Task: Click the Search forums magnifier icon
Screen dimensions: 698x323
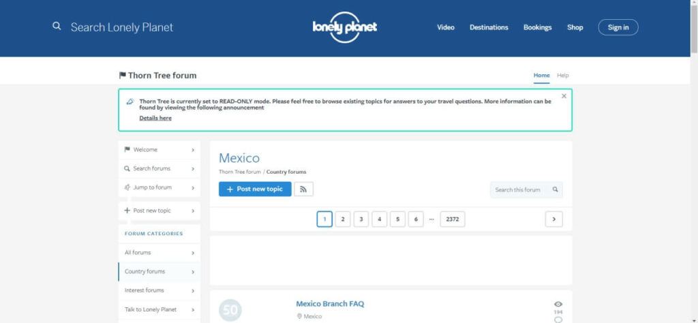Action: [x=127, y=168]
